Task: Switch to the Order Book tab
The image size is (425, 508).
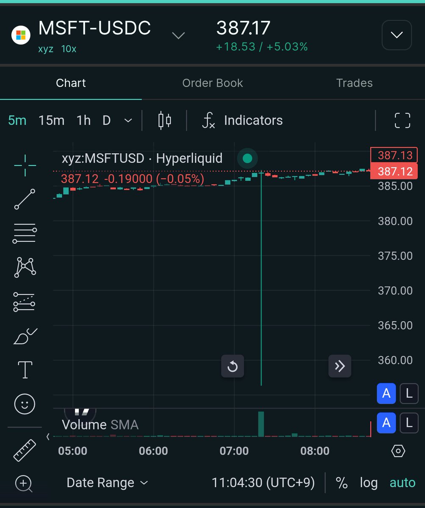Action: [213, 83]
